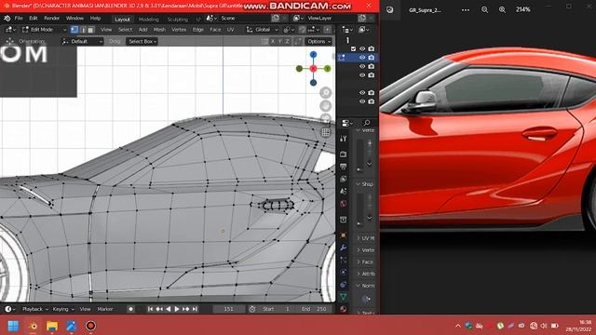
Task: Add a vertex group with plus button
Action: point(369,143)
